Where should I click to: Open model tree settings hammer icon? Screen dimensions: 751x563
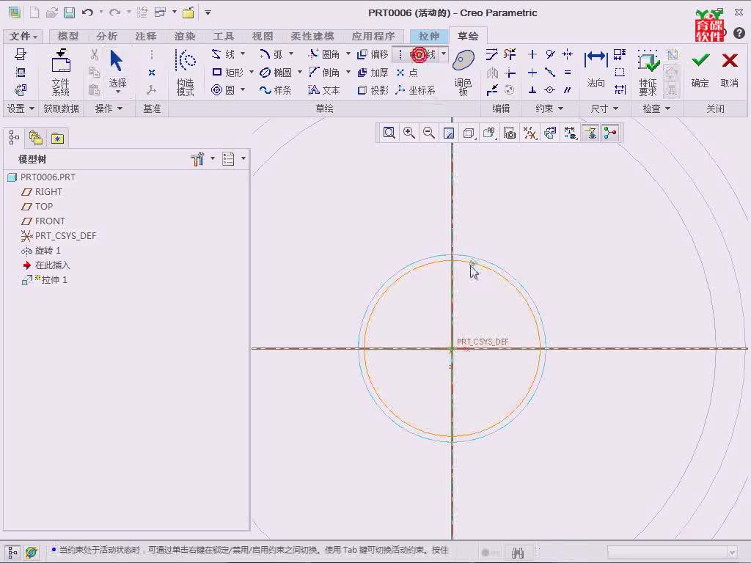197,159
